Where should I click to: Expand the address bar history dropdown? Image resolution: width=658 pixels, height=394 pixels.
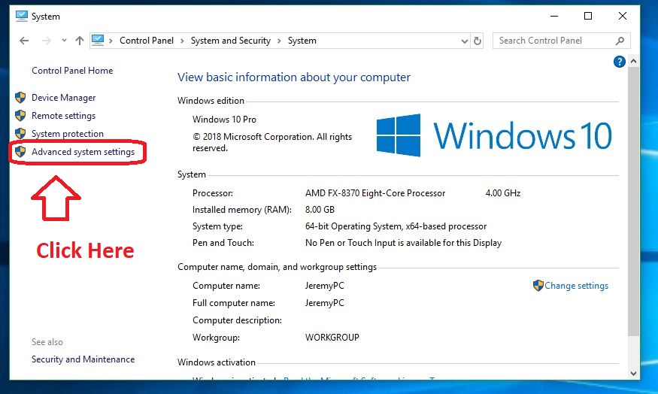[x=463, y=41]
